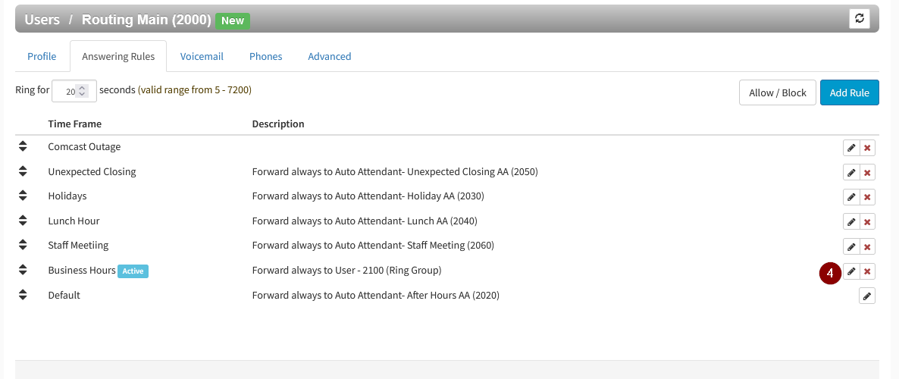Delete the Comcast Outage rule
Viewport: 899px width, 379px height.
pyautogui.click(x=867, y=148)
